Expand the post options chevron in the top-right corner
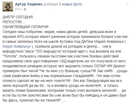The width and height of the screenshot is (131, 103). (x=127, y=4)
